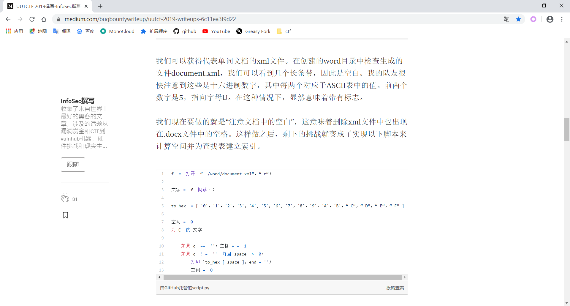The image size is (570, 306).
Task: Clap for the article
Action: [x=65, y=198]
